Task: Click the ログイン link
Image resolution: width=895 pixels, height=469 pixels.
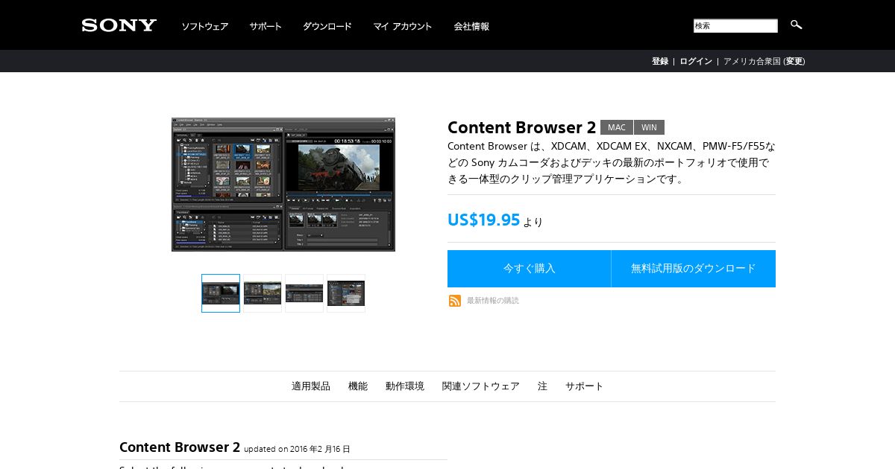Action: (696, 61)
